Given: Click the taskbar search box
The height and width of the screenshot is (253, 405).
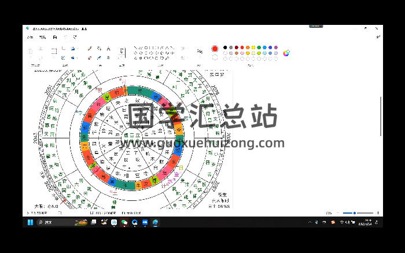Looking at the screenshot, I should [x=62, y=222].
